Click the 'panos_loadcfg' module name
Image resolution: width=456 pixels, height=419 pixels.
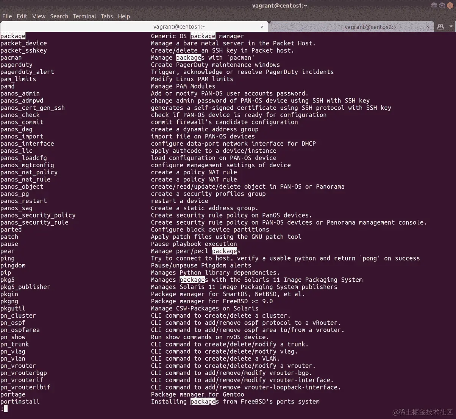(x=23, y=158)
